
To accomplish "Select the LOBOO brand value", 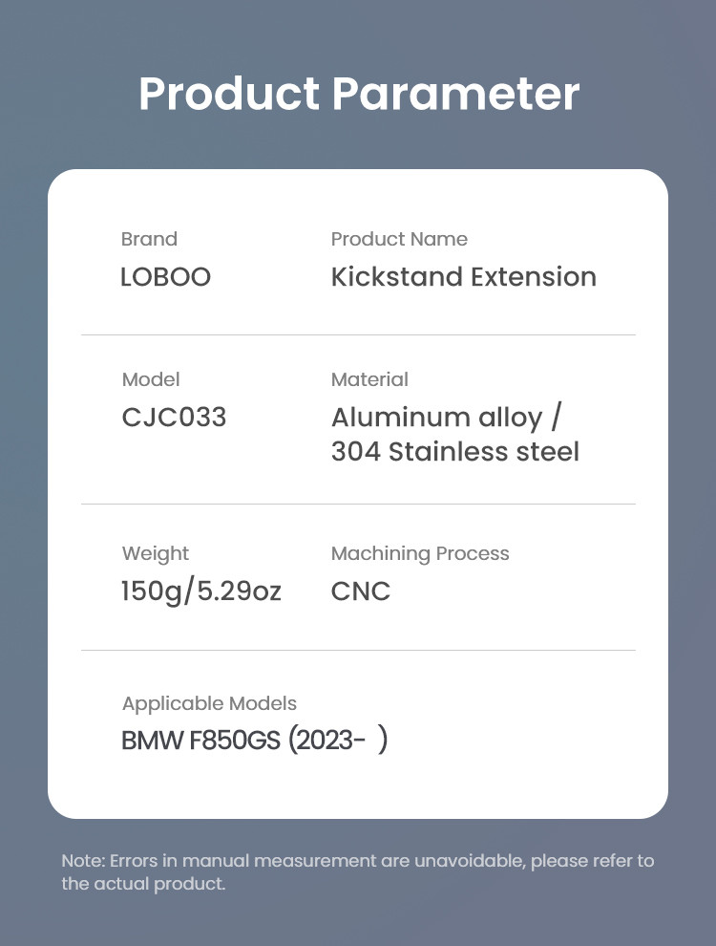I will 165,277.
